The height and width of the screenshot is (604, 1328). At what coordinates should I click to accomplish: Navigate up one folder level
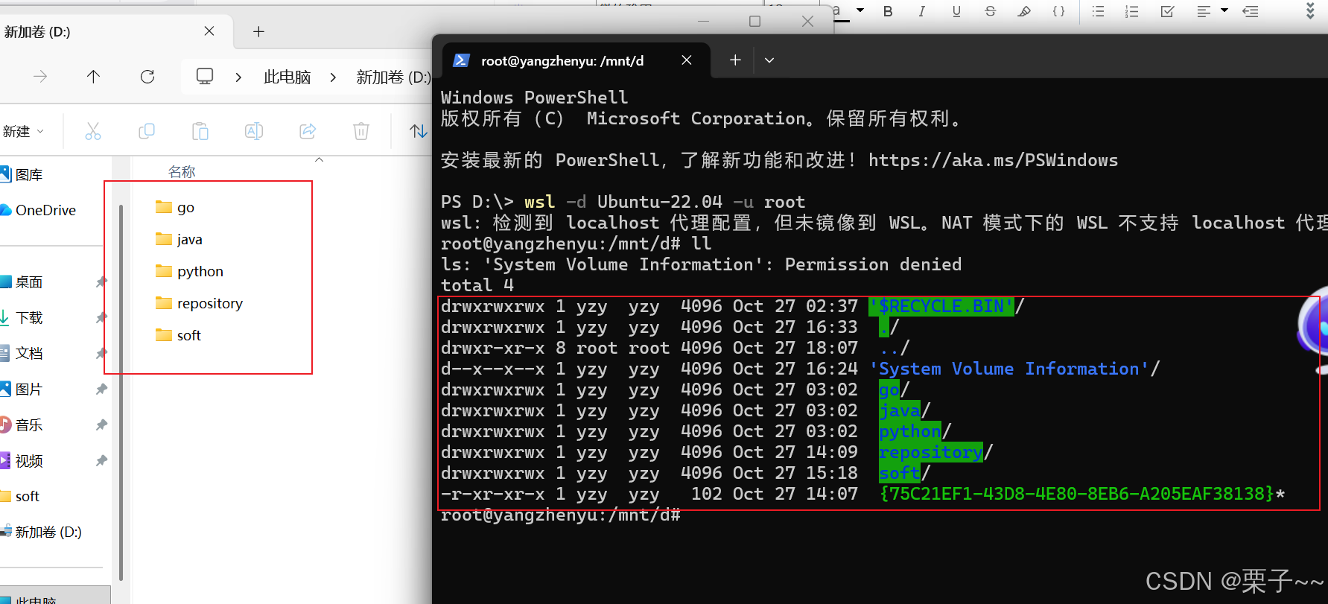coord(93,77)
